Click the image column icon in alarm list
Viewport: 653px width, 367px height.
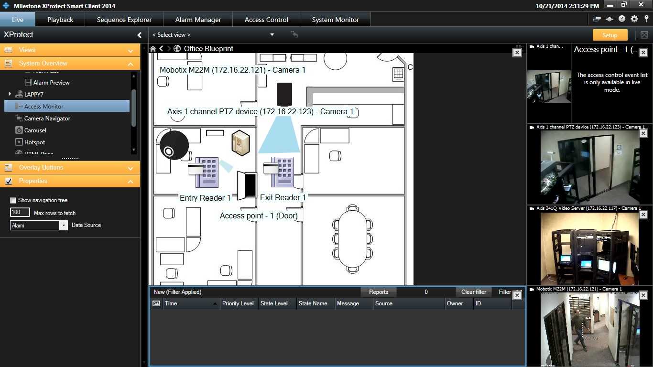(x=156, y=303)
